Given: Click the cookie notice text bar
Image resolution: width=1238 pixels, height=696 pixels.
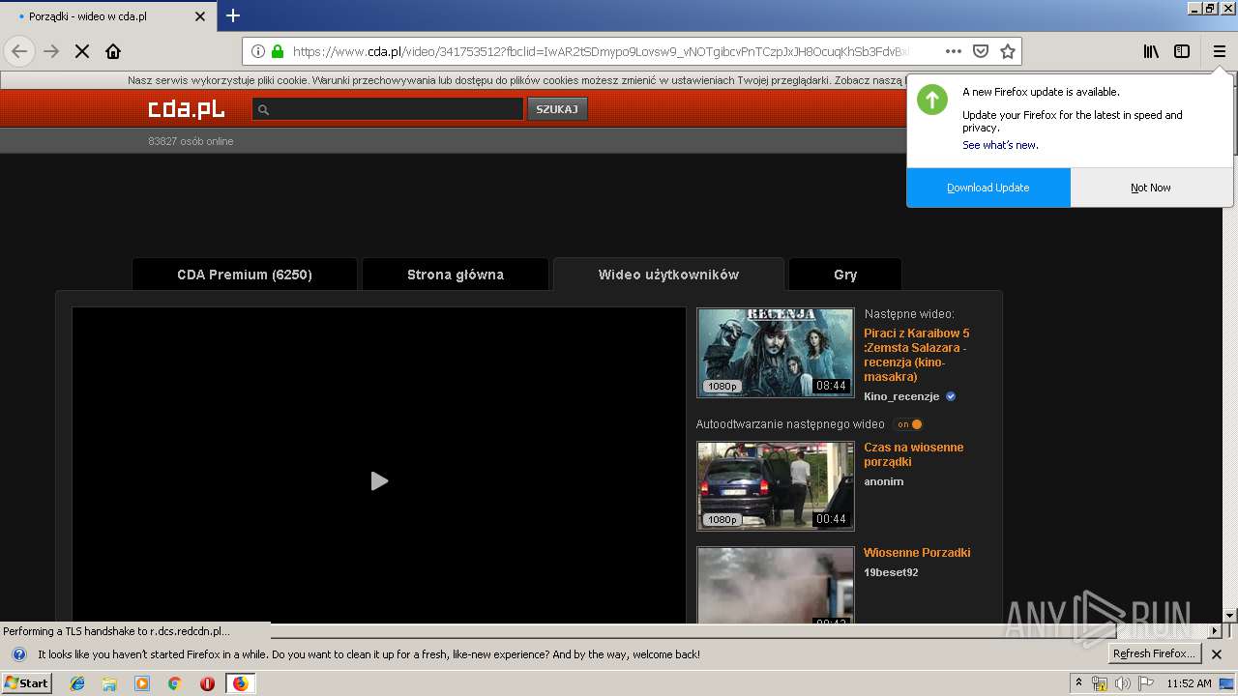Looking at the screenshot, I should [x=516, y=80].
